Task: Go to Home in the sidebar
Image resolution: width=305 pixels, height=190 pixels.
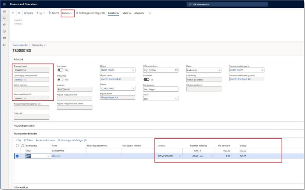Action: click(4, 18)
